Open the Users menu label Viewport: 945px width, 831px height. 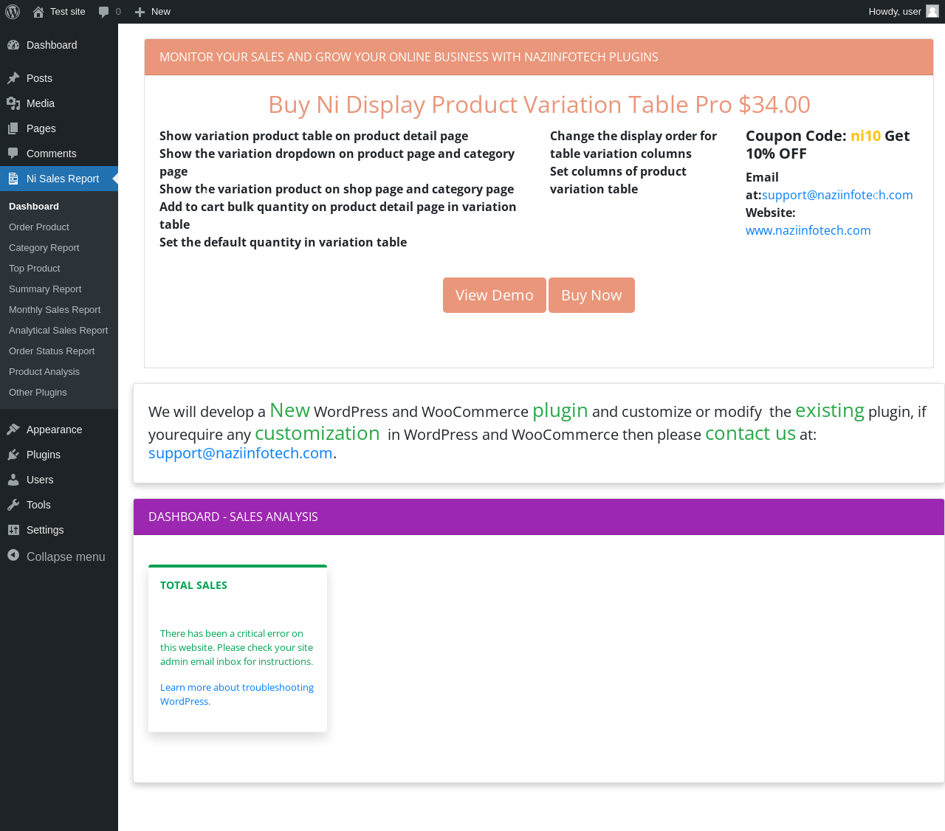tap(40, 480)
